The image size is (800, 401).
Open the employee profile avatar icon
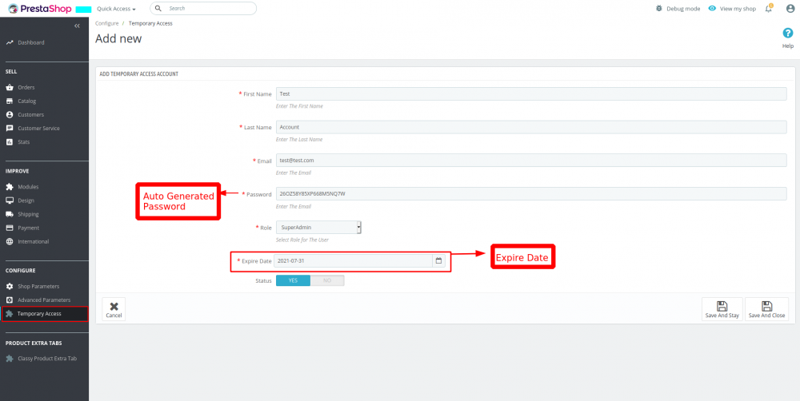click(790, 9)
